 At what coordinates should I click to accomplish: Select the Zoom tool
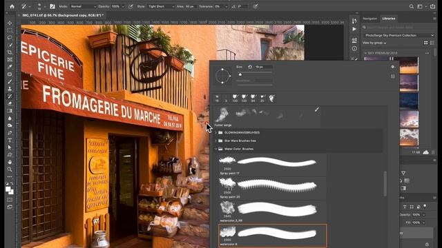[10, 169]
